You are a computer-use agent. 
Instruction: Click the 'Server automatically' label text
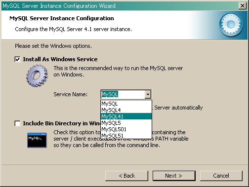coord(178,108)
